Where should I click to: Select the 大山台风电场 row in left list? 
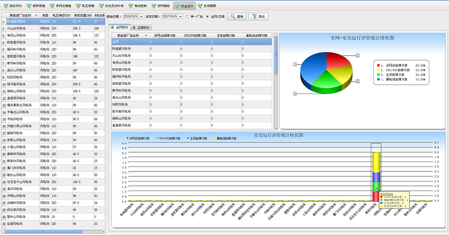pyautogui.click(x=17, y=28)
